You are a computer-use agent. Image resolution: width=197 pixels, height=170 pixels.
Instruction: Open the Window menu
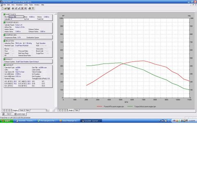pos(37,5)
